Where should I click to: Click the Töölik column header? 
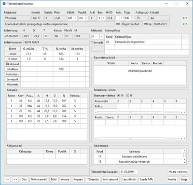pyautogui.click(x=111, y=63)
